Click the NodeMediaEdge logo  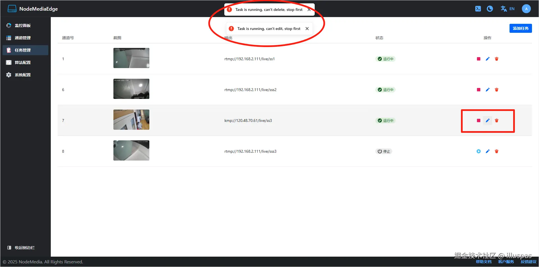[12, 9]
